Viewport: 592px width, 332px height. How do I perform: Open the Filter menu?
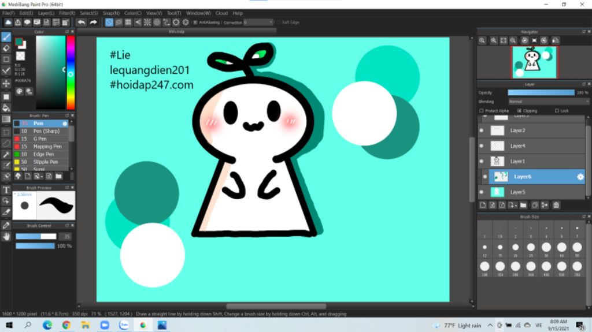click(x=67, y=13)
